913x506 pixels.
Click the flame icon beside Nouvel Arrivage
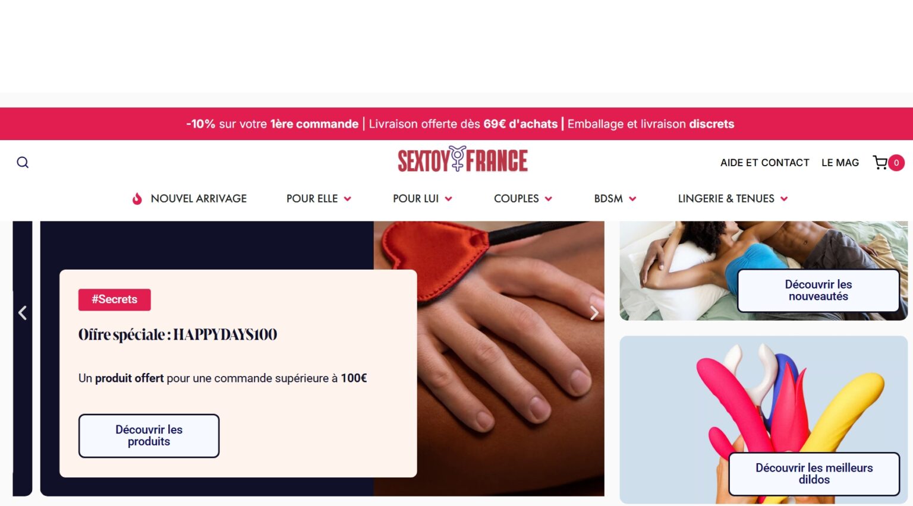click(137, 198)
